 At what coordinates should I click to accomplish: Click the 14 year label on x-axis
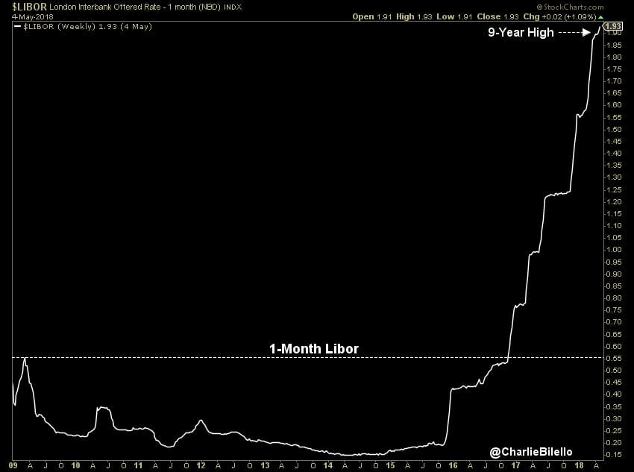tap(328, 465)
